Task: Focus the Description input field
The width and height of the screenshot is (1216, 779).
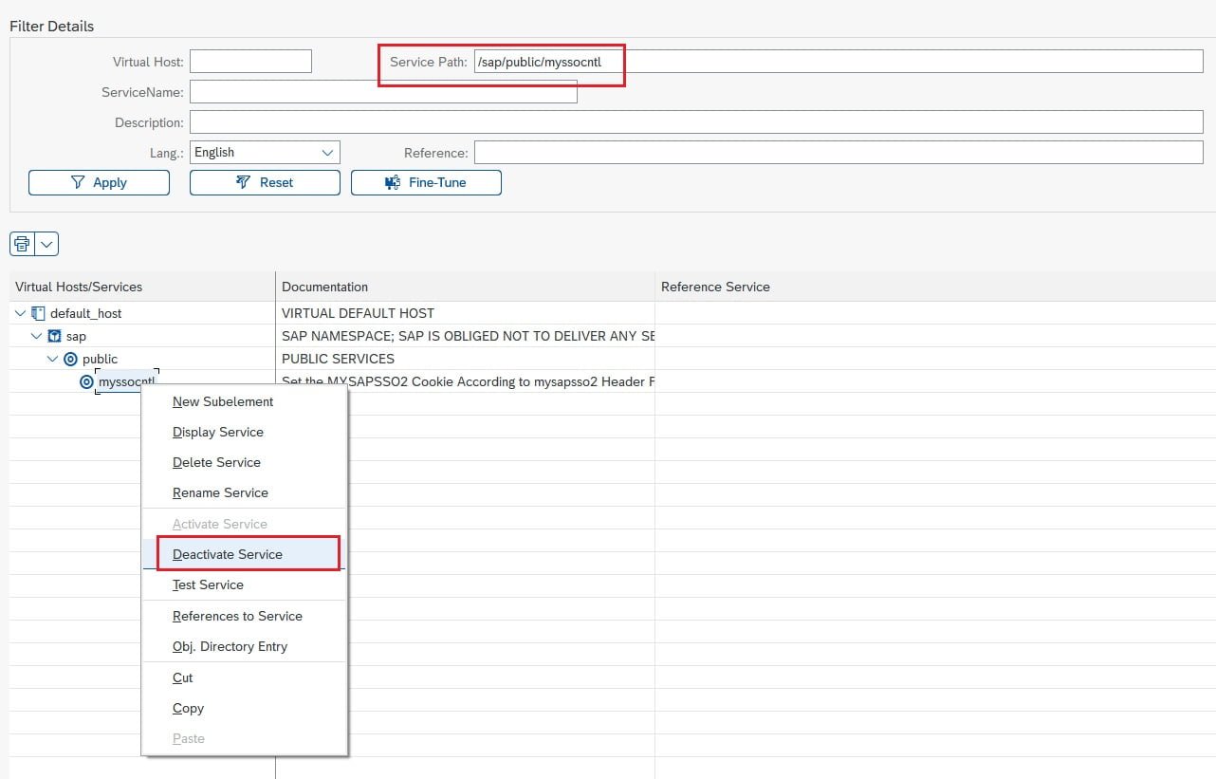Action: [696, 122]
